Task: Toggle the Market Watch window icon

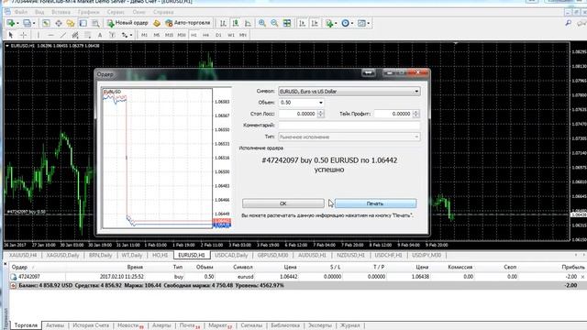Action: point(46,23)
